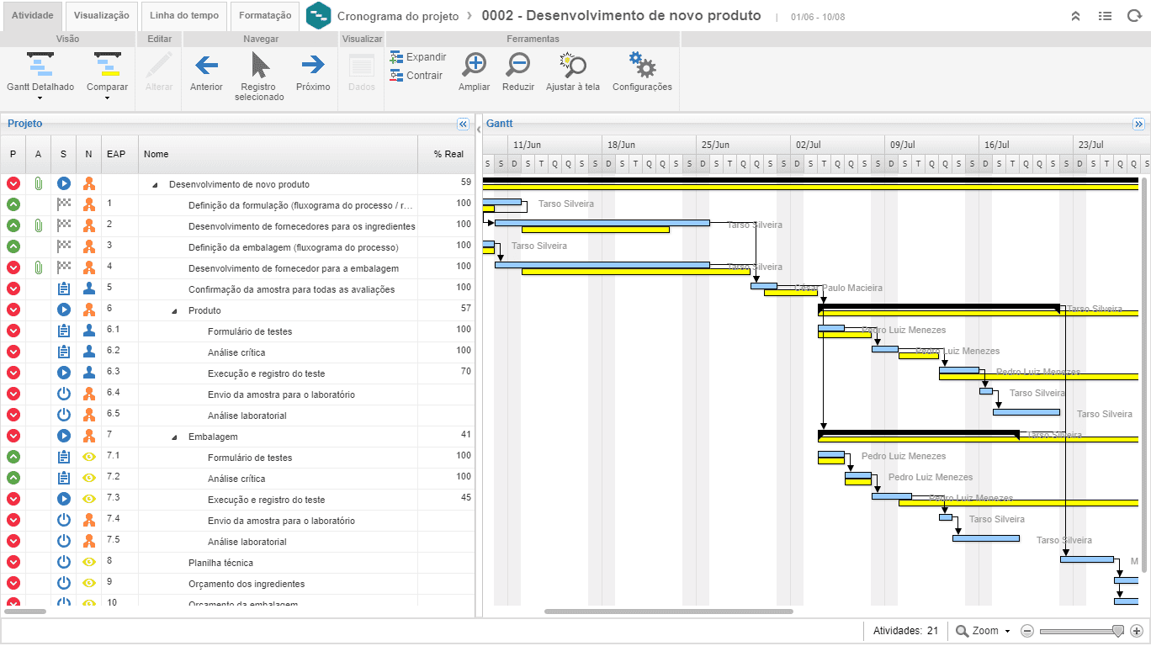Viewport: 1151px width, 646px height.
Task: Click the paperclip attachment on the project row
Action: click(38, 183)
